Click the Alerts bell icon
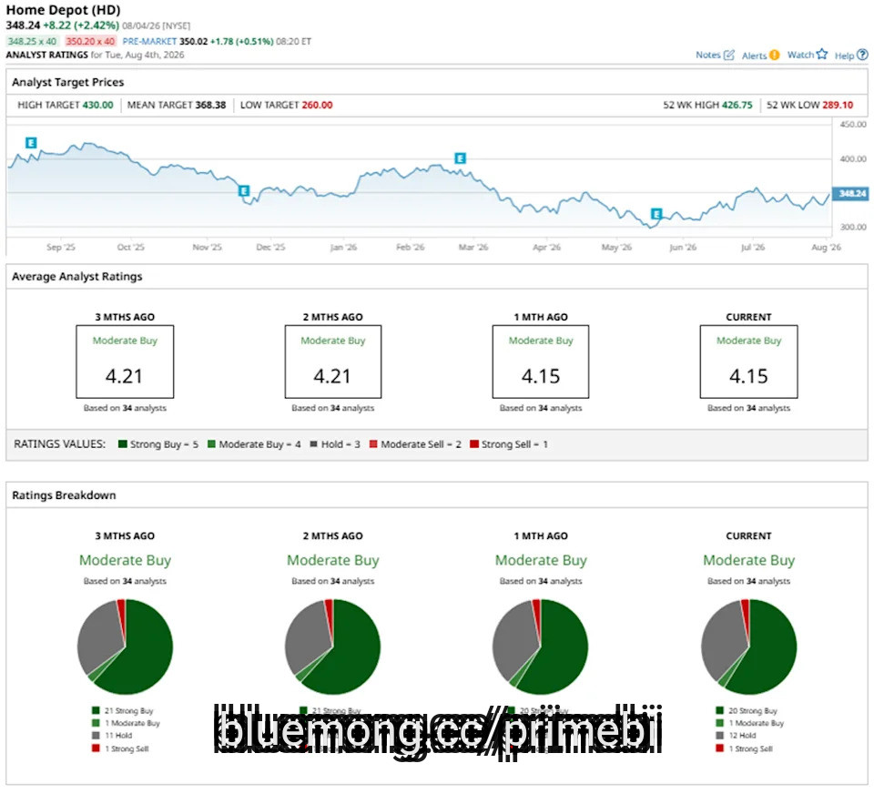This screenshot has height=794, width=874. point(774,56)
